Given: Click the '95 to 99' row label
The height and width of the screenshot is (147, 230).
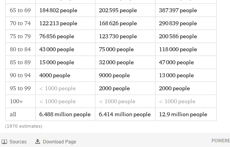Looking at the screenshot, I should (x=20, y=88).
